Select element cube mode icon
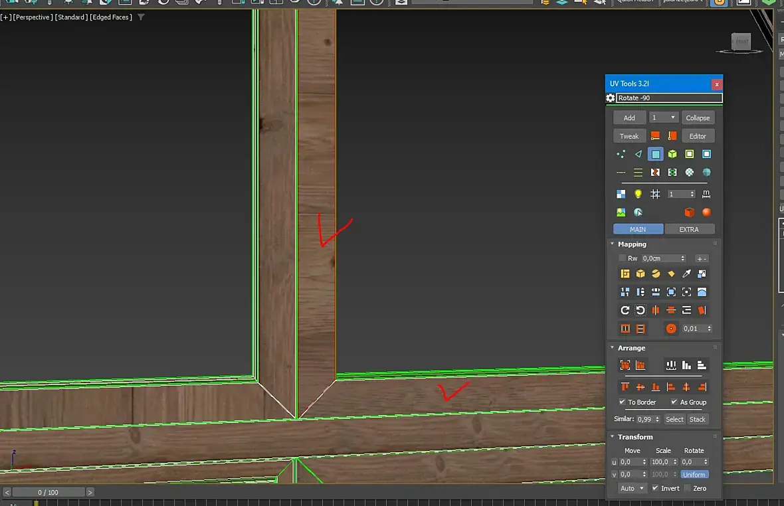 coord(672,154)
